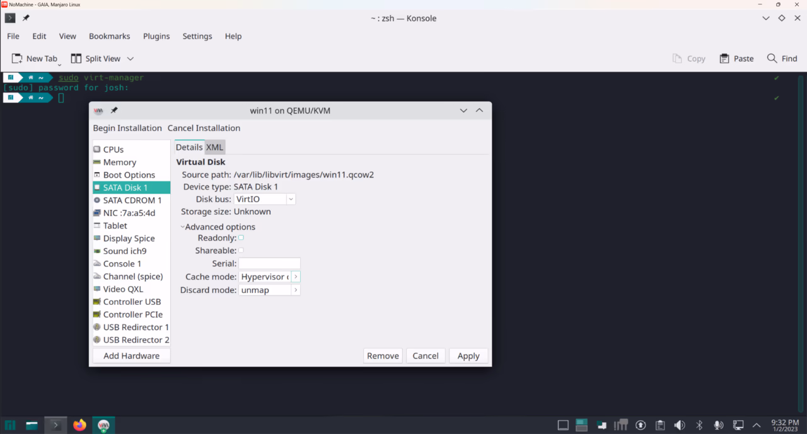807x434 pixels.
Task: Open the Memory device settings
Action: (117, 162)
